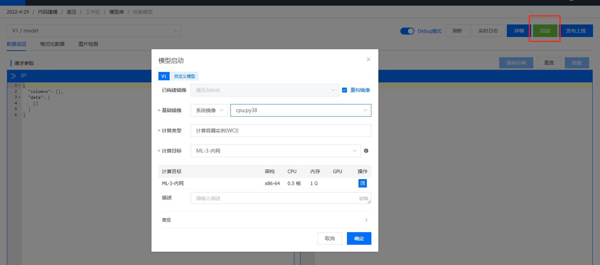Collapse fold arrow on editor line 1
Screen dimensions: 600x265
coord(20,85)
